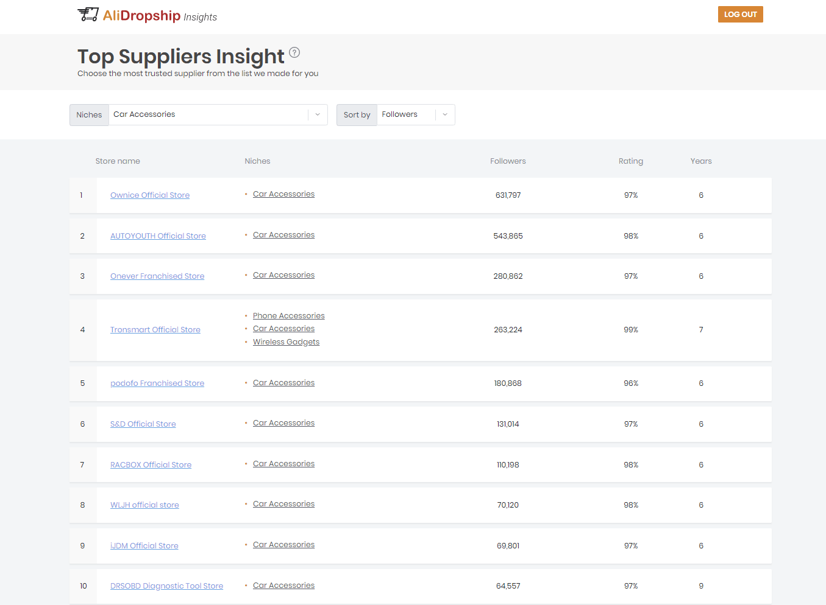Viewport: 826px width, 605px height.
Task: Select Car Accessories link for Onever Franchised Store
Action: coord(283,275)
